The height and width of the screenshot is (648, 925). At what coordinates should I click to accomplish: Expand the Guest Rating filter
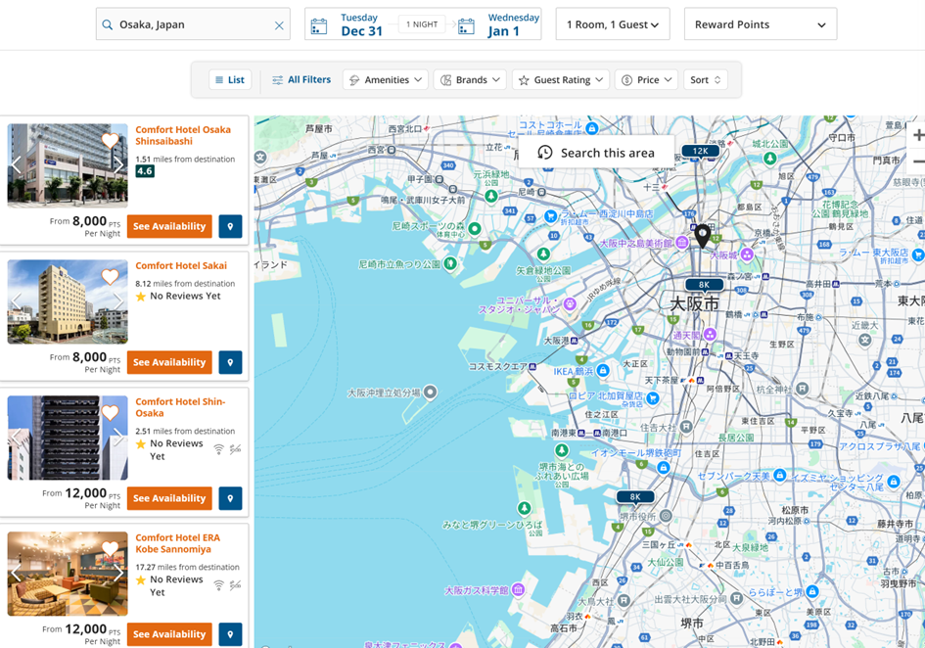tap(561, 79)
